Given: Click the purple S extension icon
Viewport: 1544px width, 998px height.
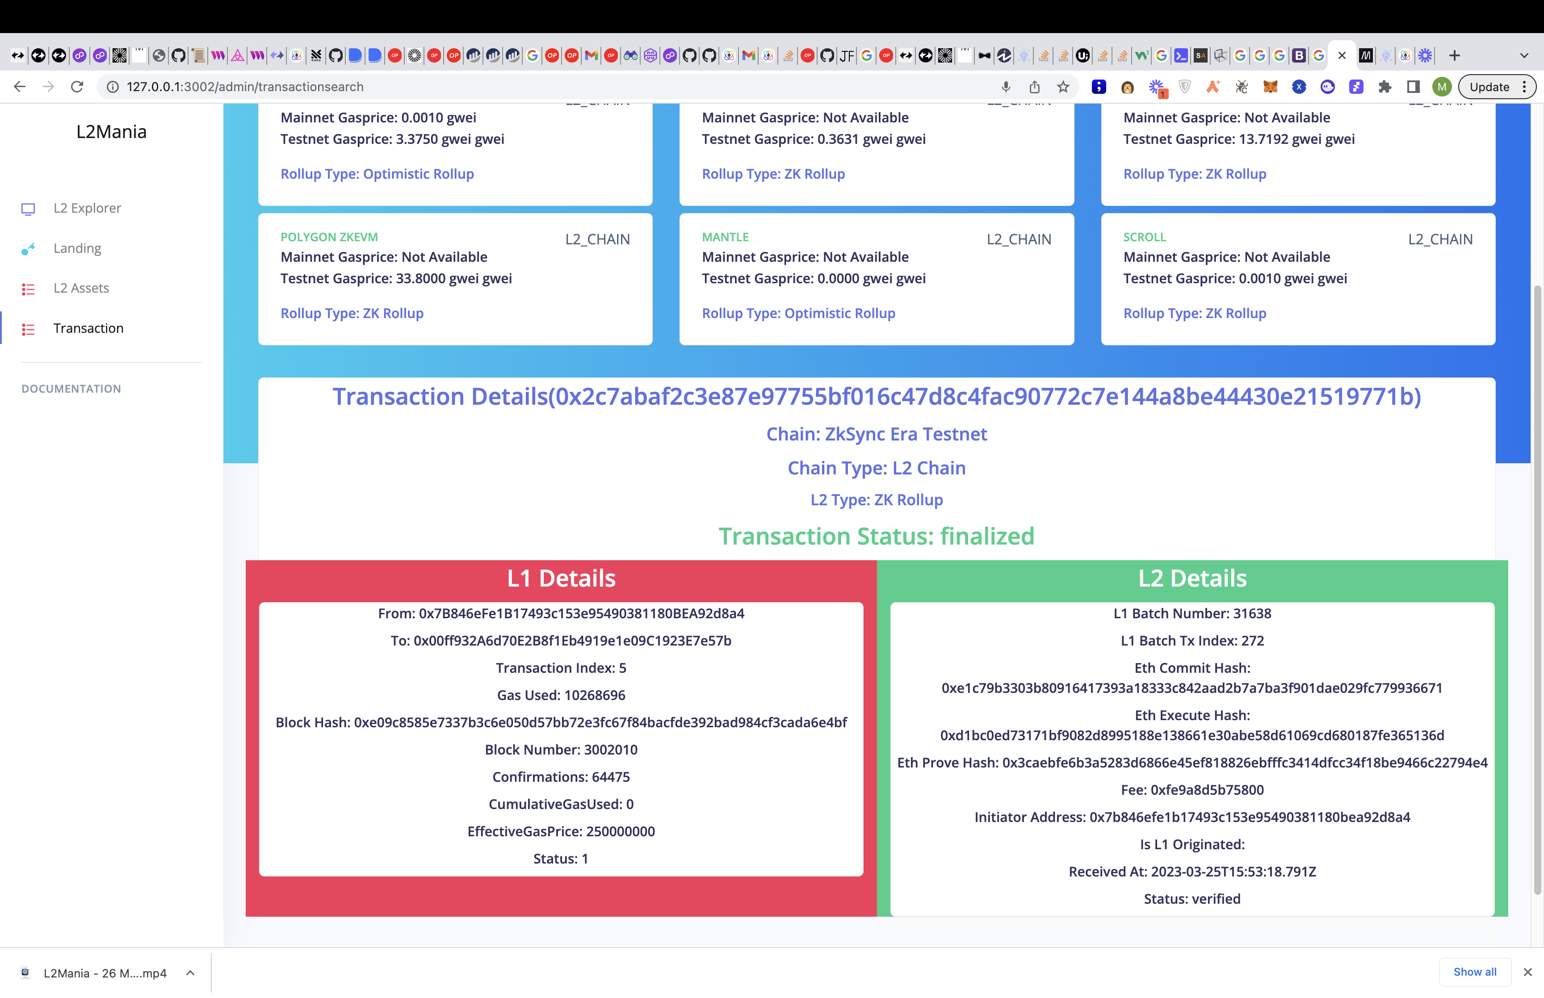Looking at the screenshot, I should pyautogui.click(x=1356, y=87).
